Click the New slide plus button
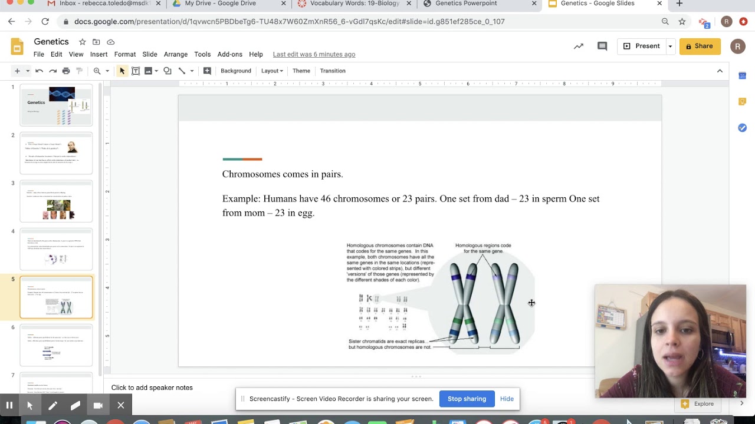 click(17, 71)
